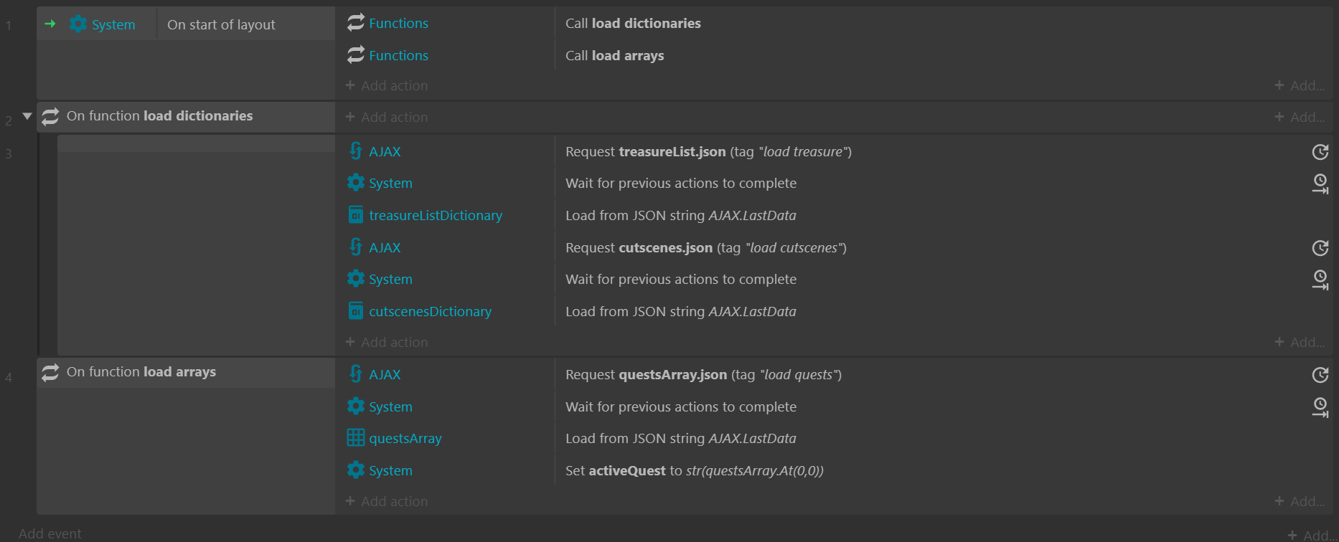Screen dimensions: 1339x542
Task: Click event number 1 margin
Action: 9,26
